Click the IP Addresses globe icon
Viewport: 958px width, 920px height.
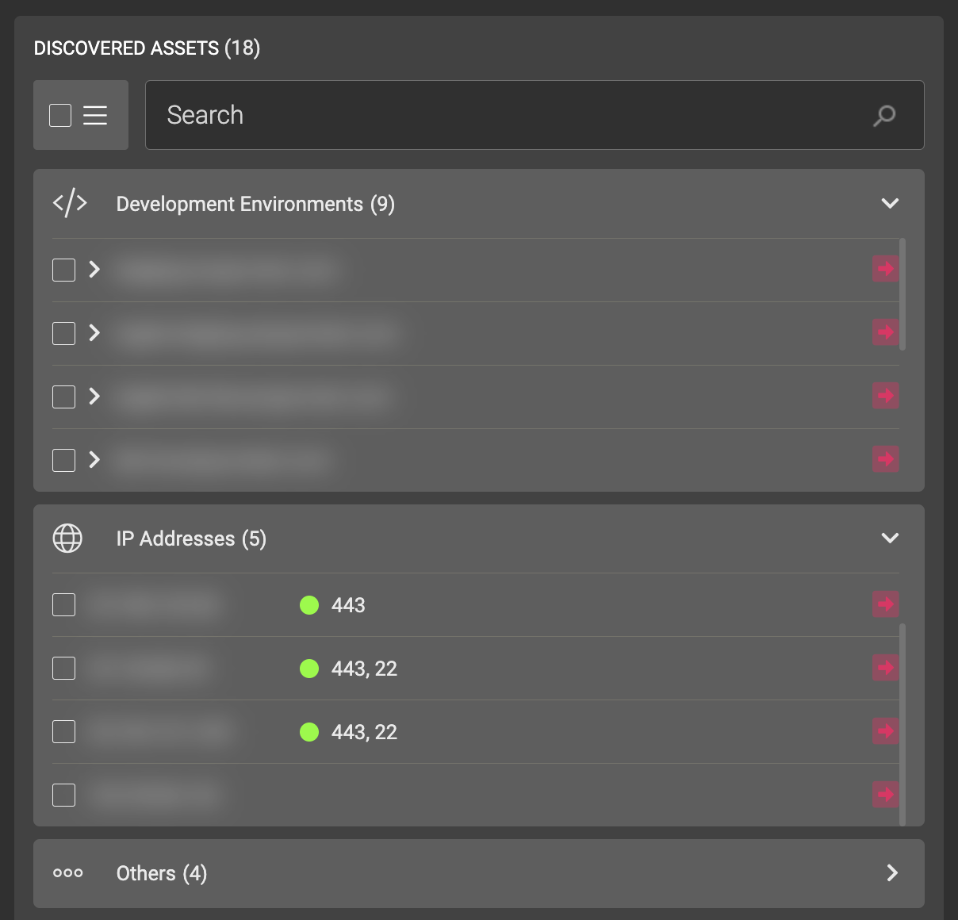[x=67, y=538]
